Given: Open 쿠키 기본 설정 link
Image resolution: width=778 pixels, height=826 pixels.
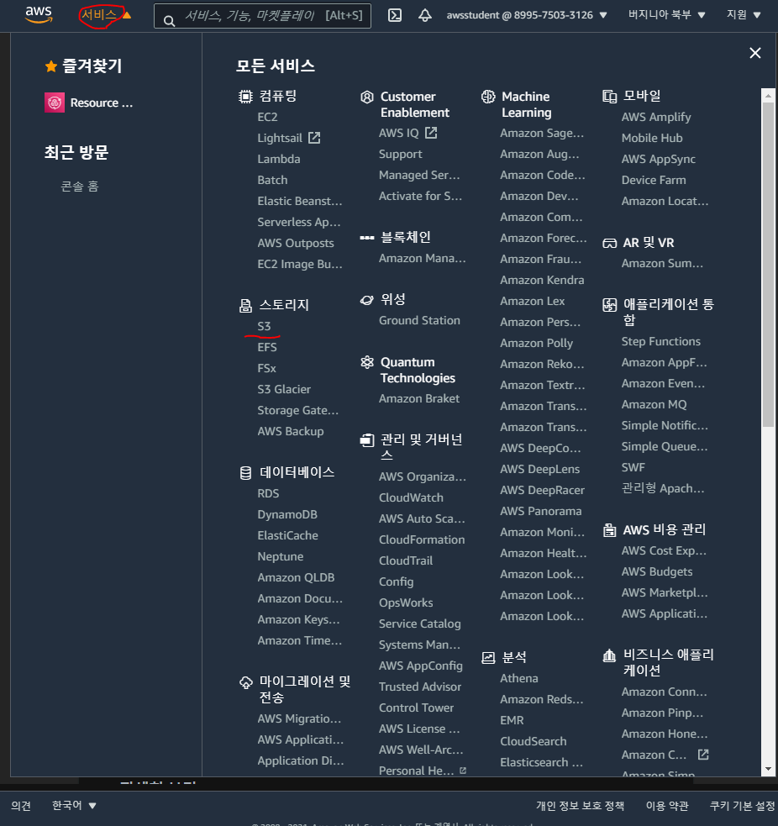Looking at the screenshot, I should coord(742,806).
